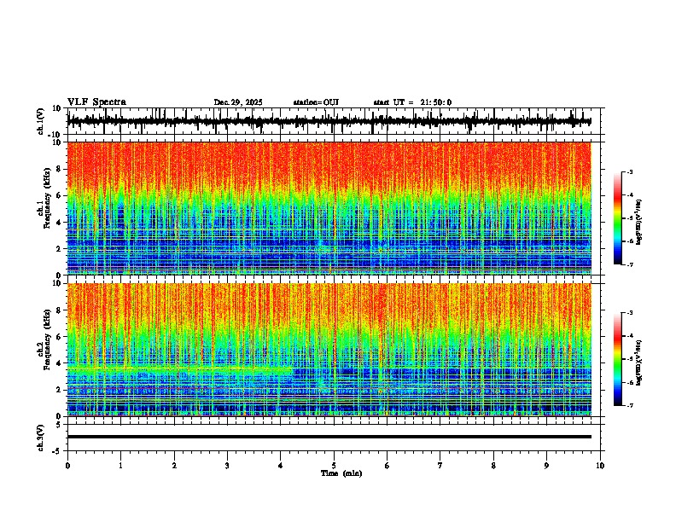676x522 pixels.
Task: Click the ch.1 spectrogram color scale bar
Action: [x=618, y=218]
